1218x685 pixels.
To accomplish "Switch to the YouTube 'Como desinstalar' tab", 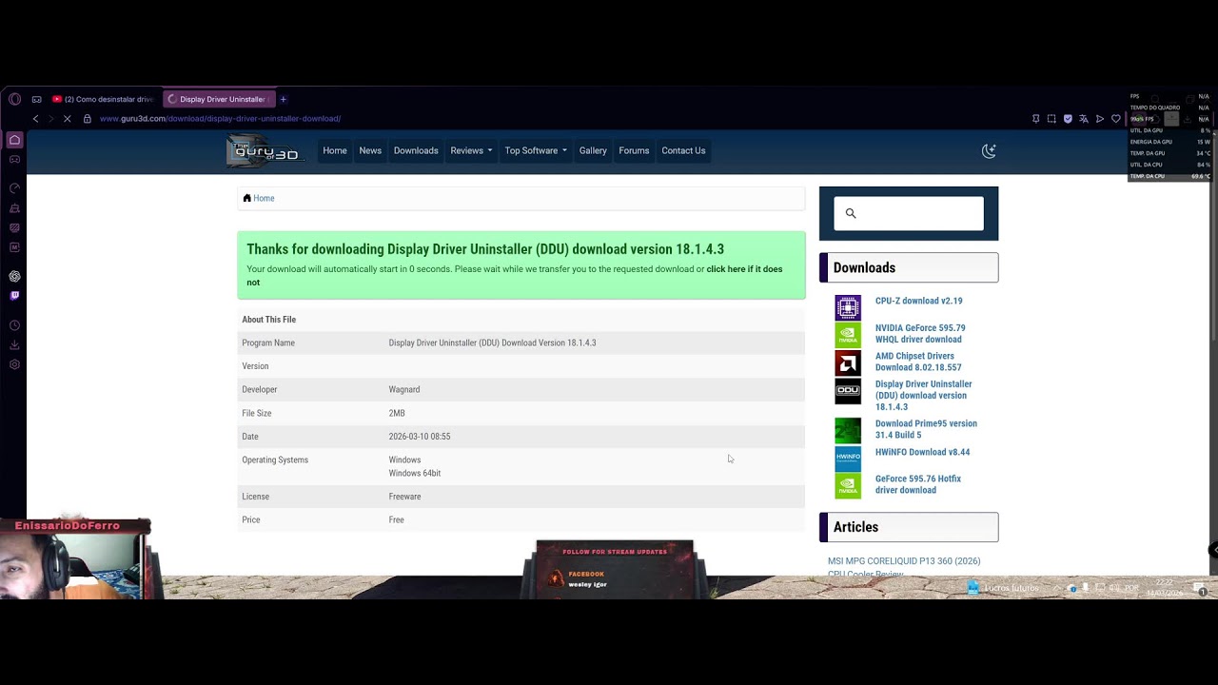I will click(103, 99).
